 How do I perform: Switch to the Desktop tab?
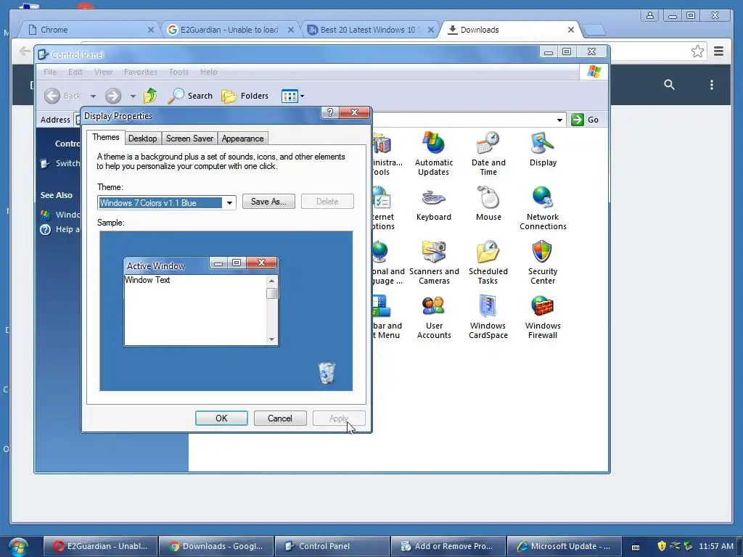coord(143,139)
